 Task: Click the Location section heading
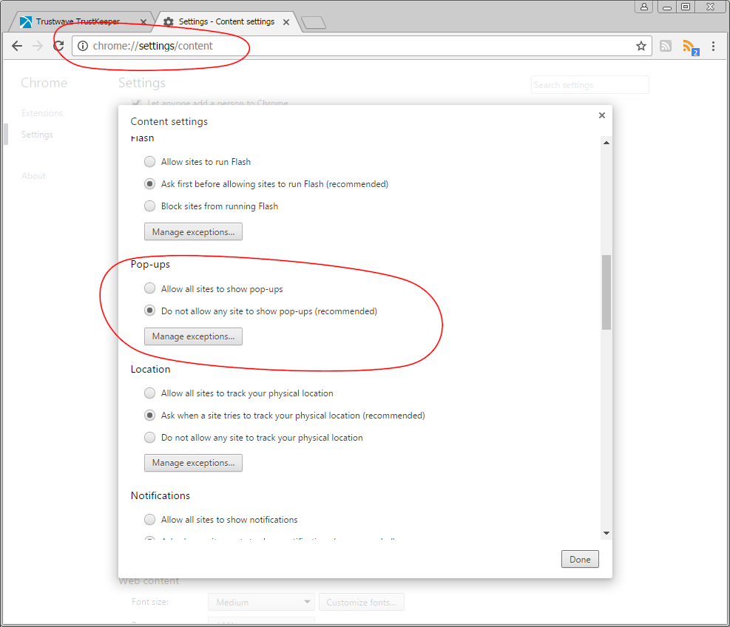[150, 369]
